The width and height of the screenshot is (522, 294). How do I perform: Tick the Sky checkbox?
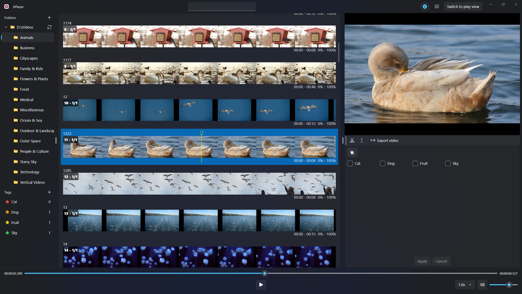point(448,163)
